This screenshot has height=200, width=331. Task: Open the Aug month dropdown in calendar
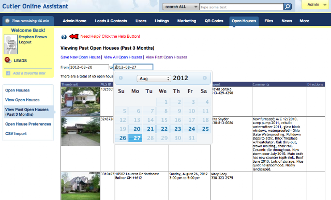click(x=154, y=79)
